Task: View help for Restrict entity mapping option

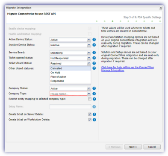Action: [94, 99]
